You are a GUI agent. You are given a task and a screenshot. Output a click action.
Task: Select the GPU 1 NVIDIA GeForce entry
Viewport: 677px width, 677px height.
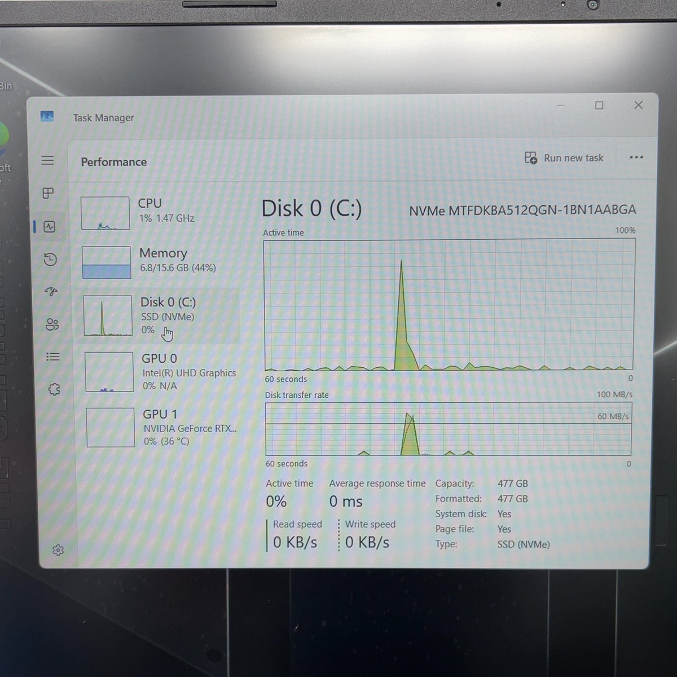[162, 428]
